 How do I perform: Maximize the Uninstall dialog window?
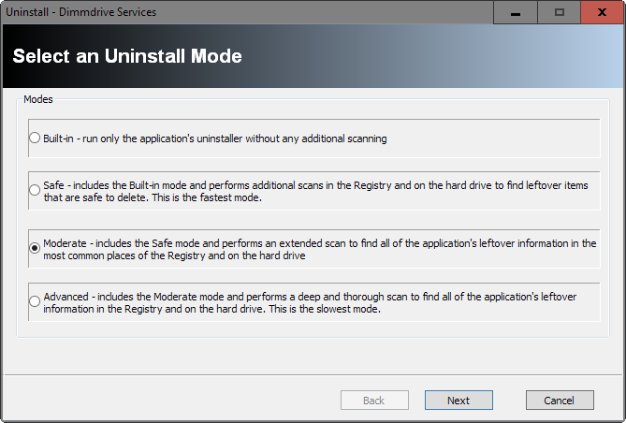[x=560, y=12]
